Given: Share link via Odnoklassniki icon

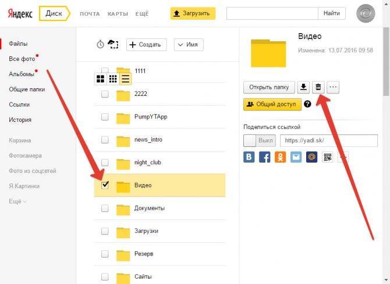Looking at the screenshot, I should point(281,157).
